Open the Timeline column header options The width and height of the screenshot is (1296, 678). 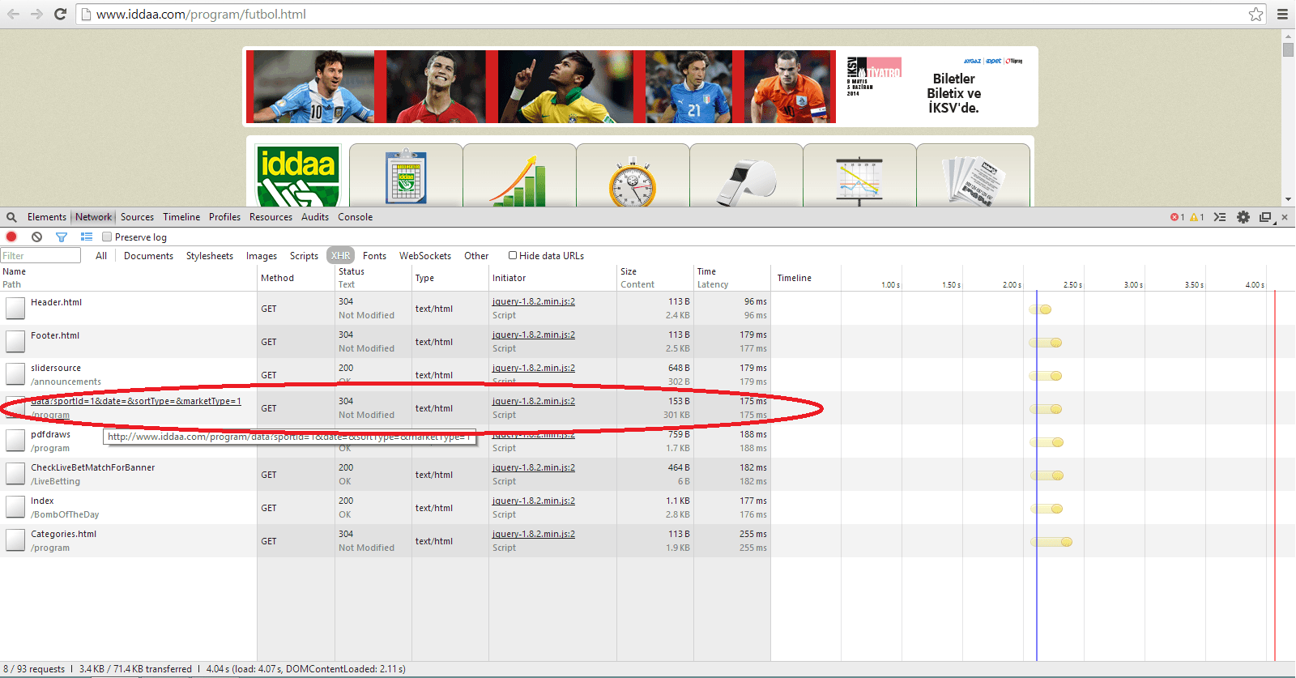[795, 278]
